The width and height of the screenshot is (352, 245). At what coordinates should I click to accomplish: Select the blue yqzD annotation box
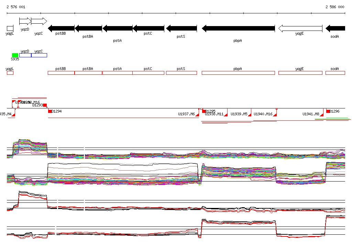point(25,55)
